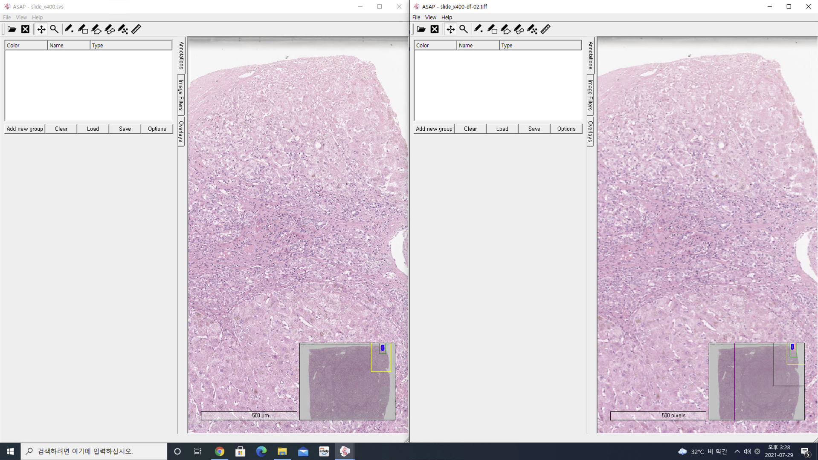This screenshot has height=460, width=818.
Task: Select the Polygon annotation tool in the slide_x400.svs window
Action: pyautogui.click(x=96, y=29)
